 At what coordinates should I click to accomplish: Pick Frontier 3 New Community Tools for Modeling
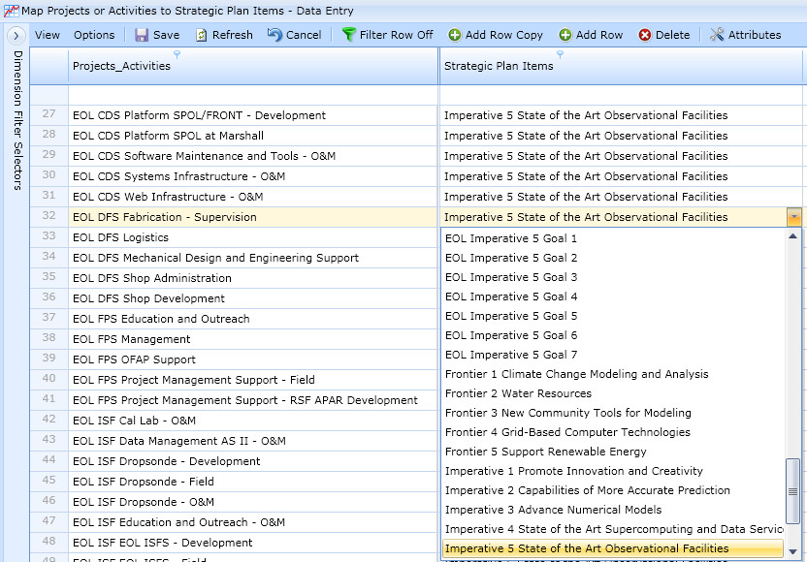(612, 413)
